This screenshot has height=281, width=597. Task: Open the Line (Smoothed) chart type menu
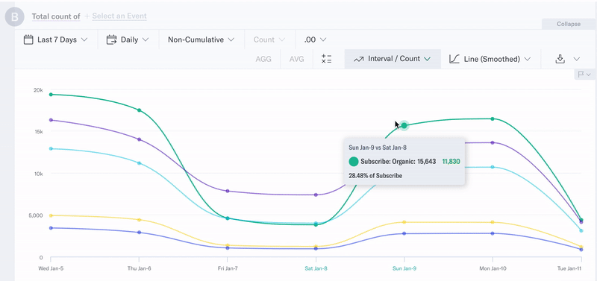pyautogui.click(x=490, y=59)
